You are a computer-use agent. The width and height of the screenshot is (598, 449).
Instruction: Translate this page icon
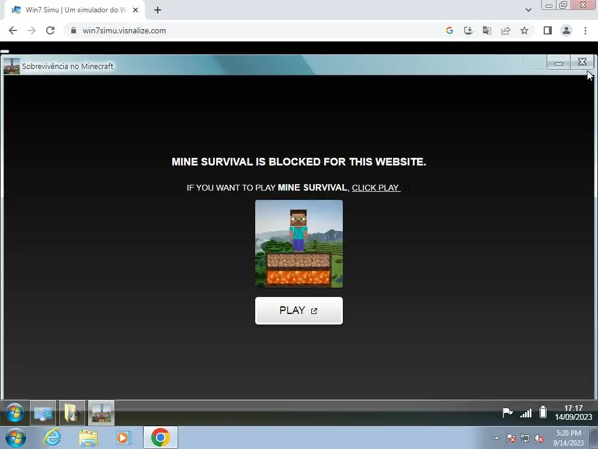click(x=486, y=30)
